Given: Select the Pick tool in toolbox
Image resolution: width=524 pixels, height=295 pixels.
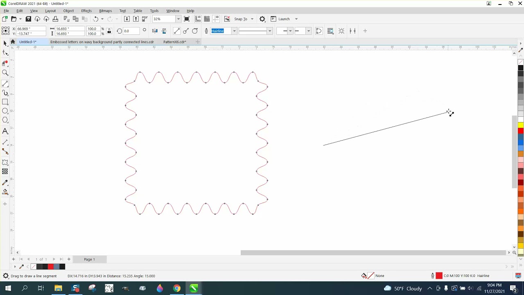Looking at the screenshot, I should [x=5, y=43].
